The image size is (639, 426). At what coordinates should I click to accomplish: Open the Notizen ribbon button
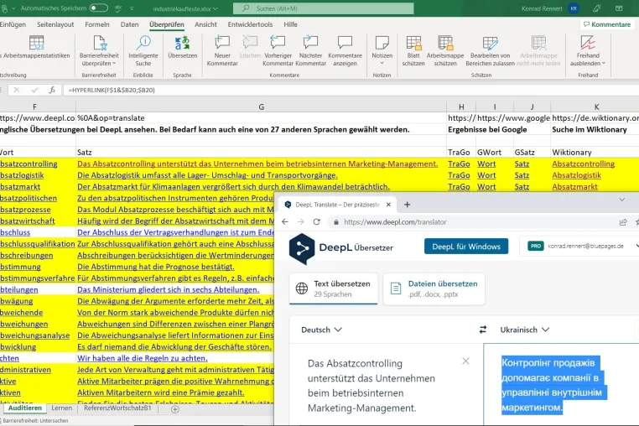382,50
